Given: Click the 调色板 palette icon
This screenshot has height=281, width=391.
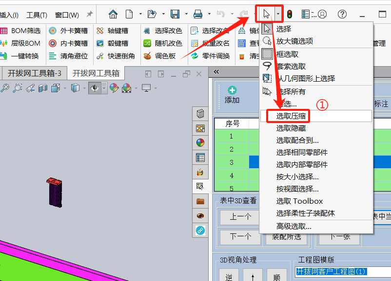Looking at the screenshot, I should coord(147,56).
